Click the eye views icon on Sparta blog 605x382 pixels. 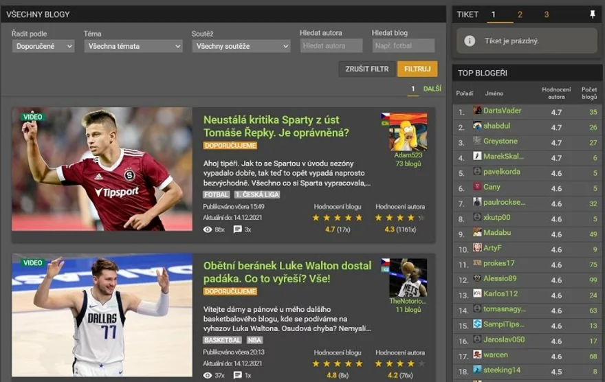pyautogui.click(x=208, y=229)
